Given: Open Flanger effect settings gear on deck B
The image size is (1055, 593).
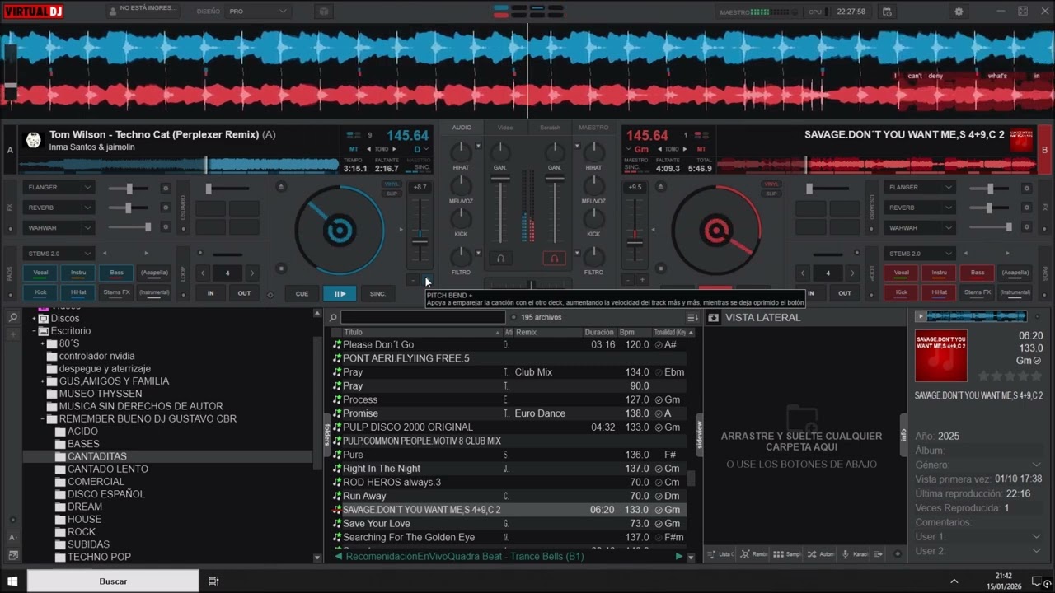Looking at the screenshot, I should [x=1026, y=188].
